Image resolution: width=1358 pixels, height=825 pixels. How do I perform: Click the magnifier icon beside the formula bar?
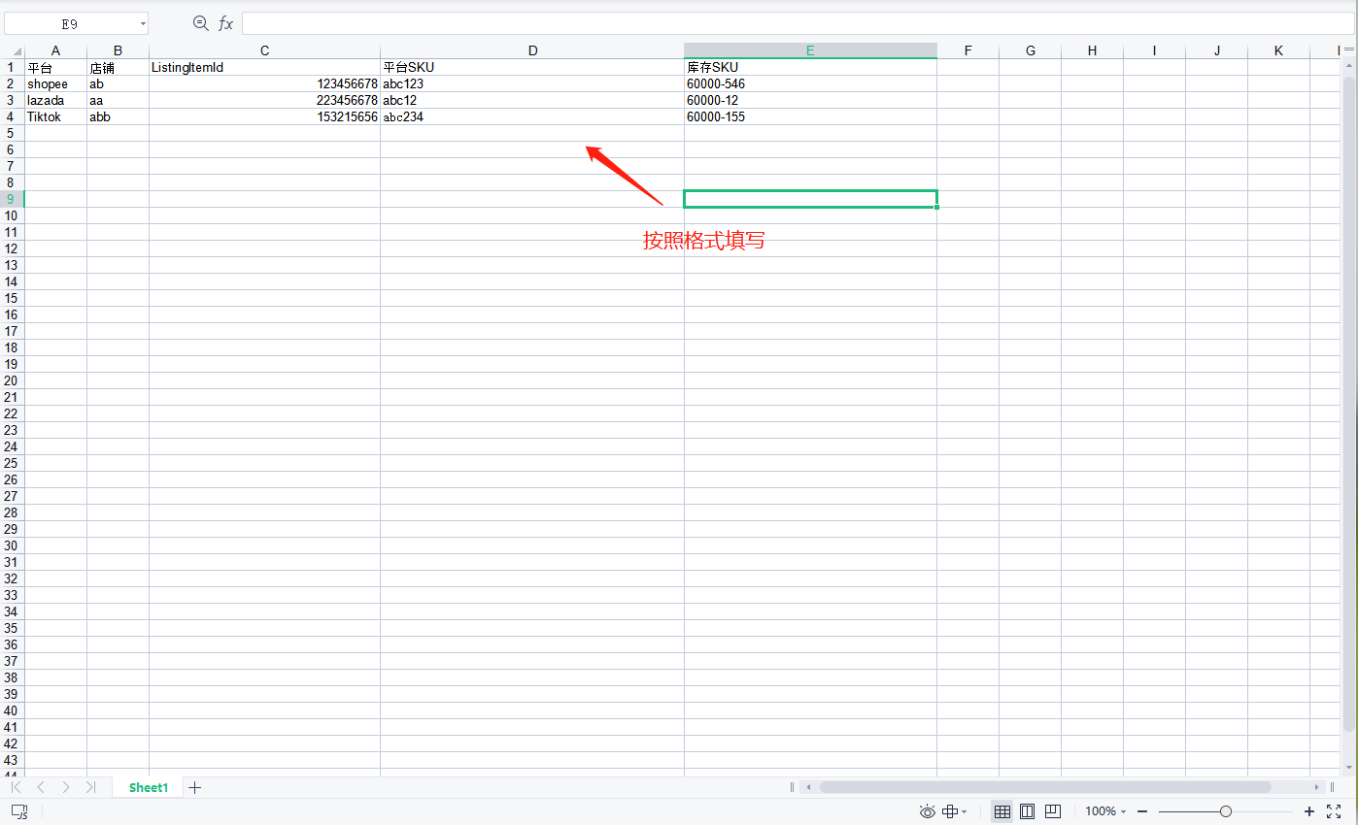(201, 23)
